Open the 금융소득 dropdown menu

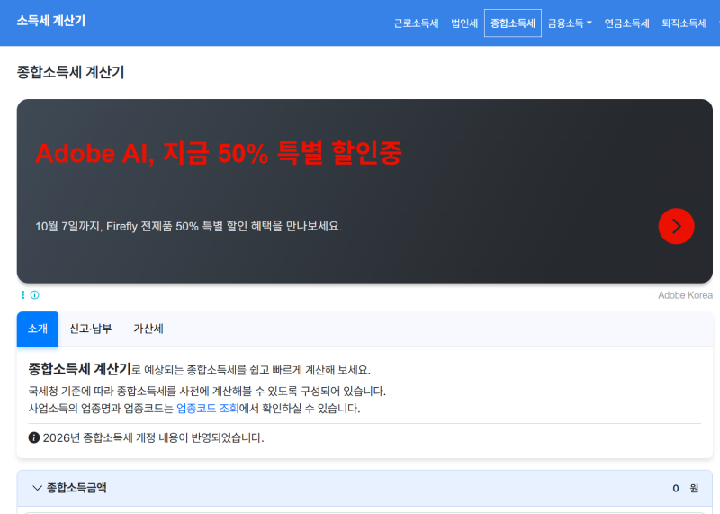pos(570,23)
